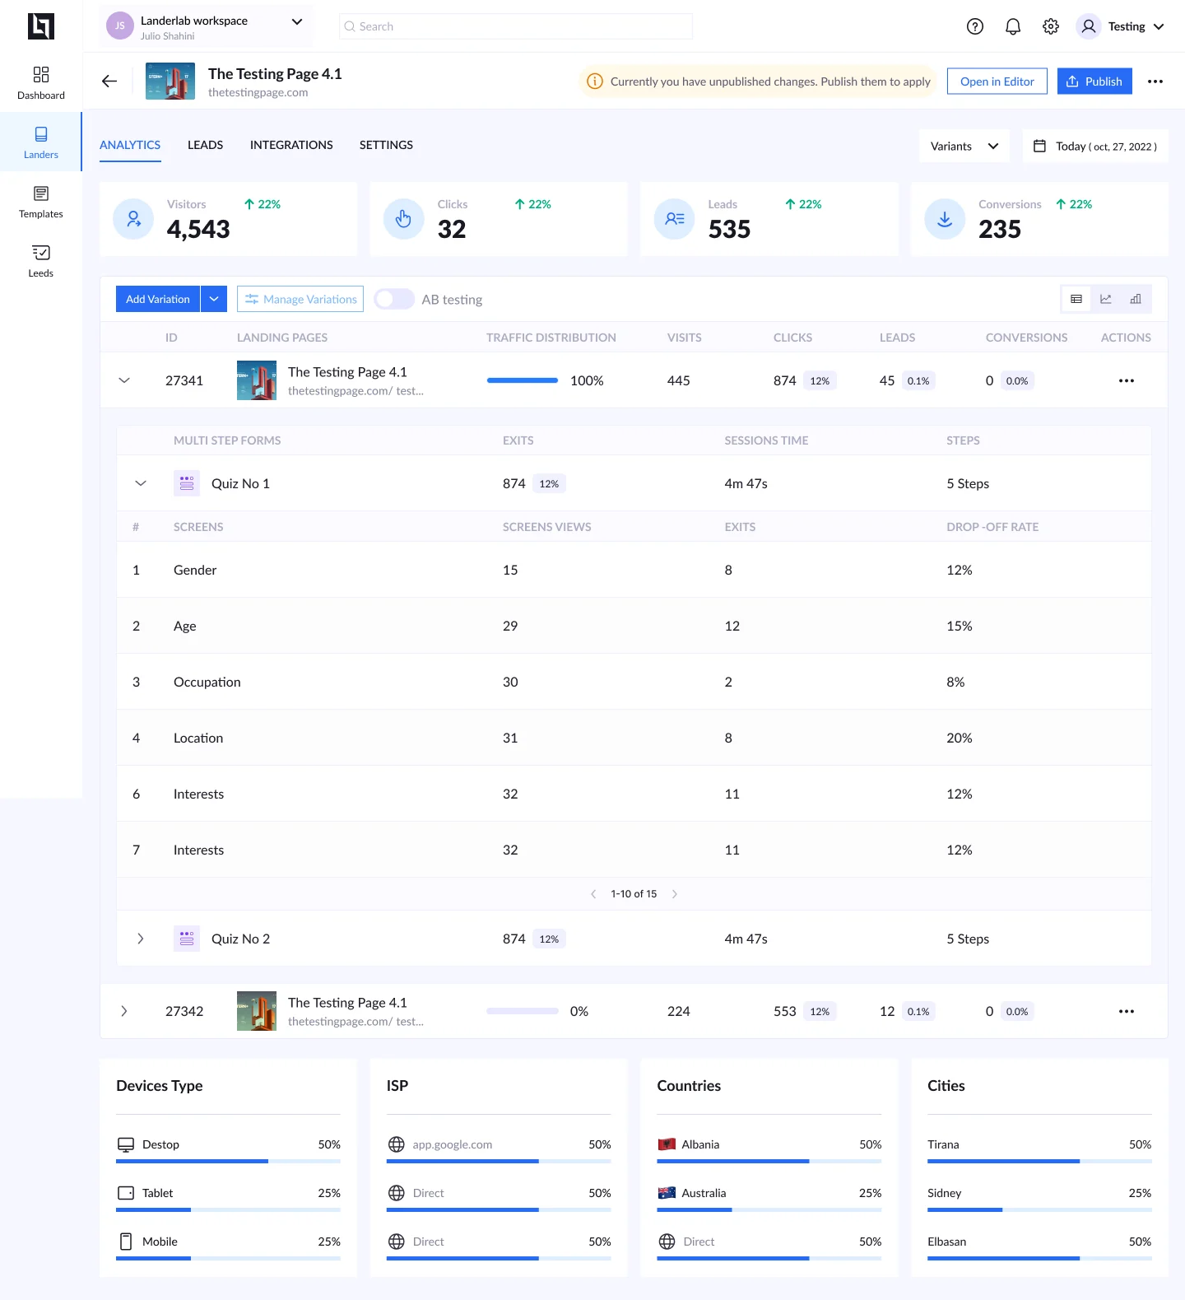Click the Add Variation button
Viewport: 1185px width, 1300px height.
[x=158, y=299]
